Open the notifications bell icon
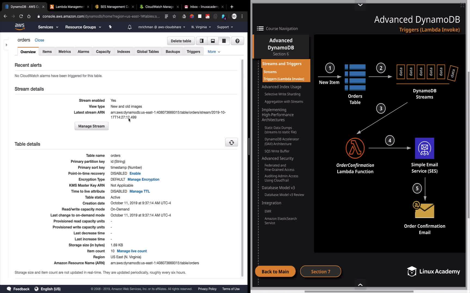This screenshot has height=293, width=470. [x=130, y=27]
